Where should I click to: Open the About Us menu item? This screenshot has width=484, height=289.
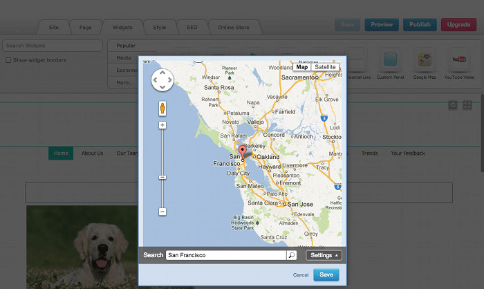tap(92, 153)
